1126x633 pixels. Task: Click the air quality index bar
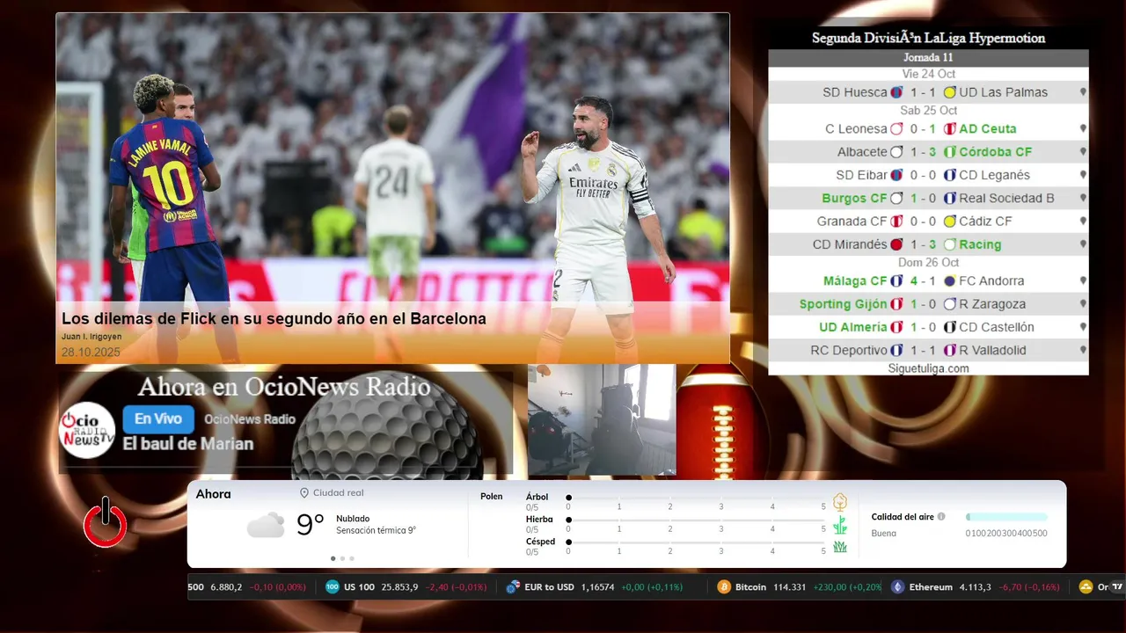pos(1006,517)
